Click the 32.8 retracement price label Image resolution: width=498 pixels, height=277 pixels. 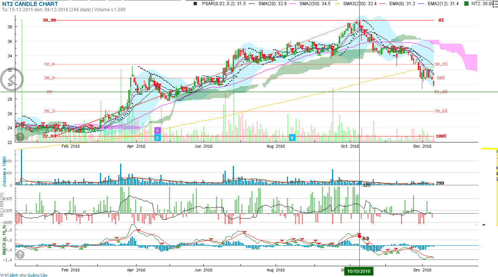coord(50,64)
